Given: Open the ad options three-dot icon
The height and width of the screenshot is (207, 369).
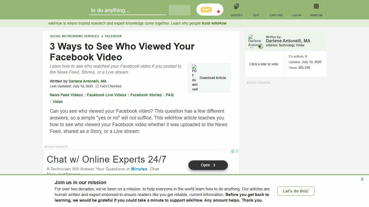Looking at the screenshot, I should click(237, 151).
